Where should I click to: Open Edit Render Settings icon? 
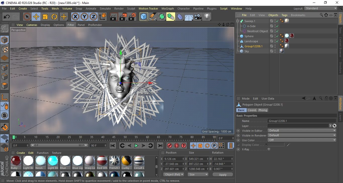tap(132, 17)
